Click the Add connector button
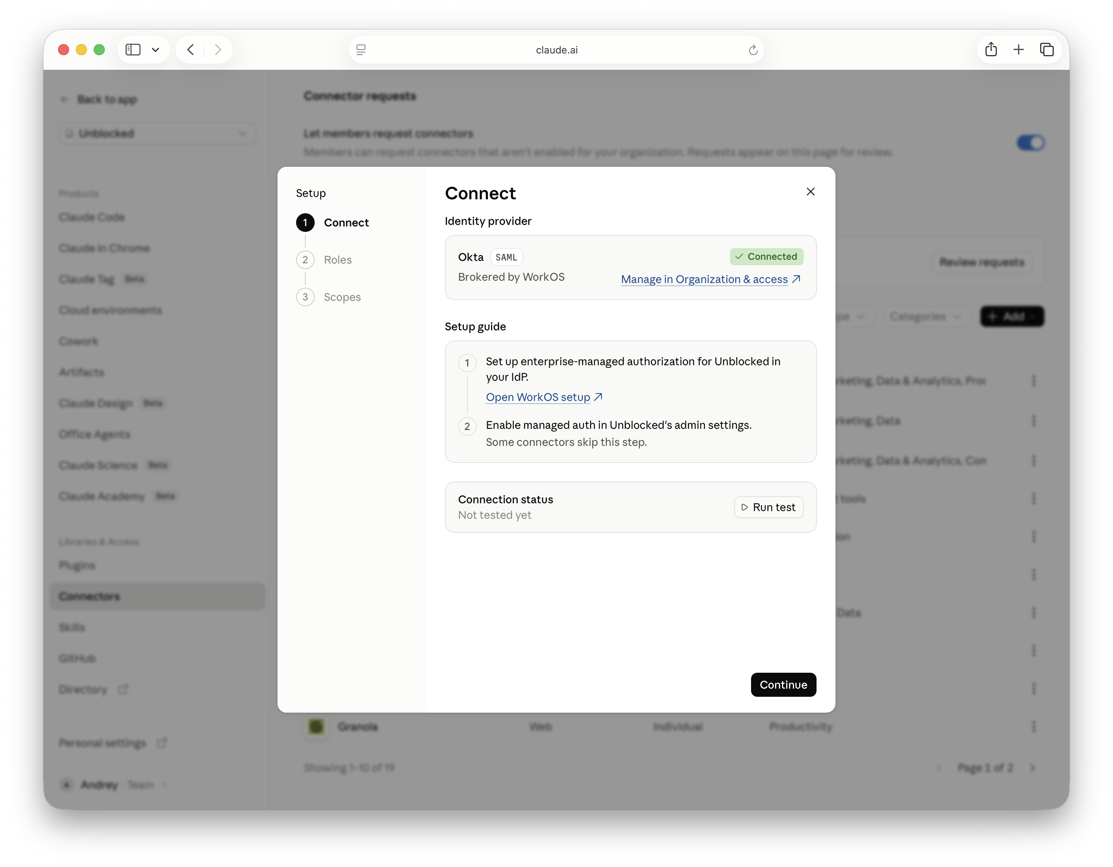The height and width of the screenshot is (867, 1113). tap(1012, 317)
